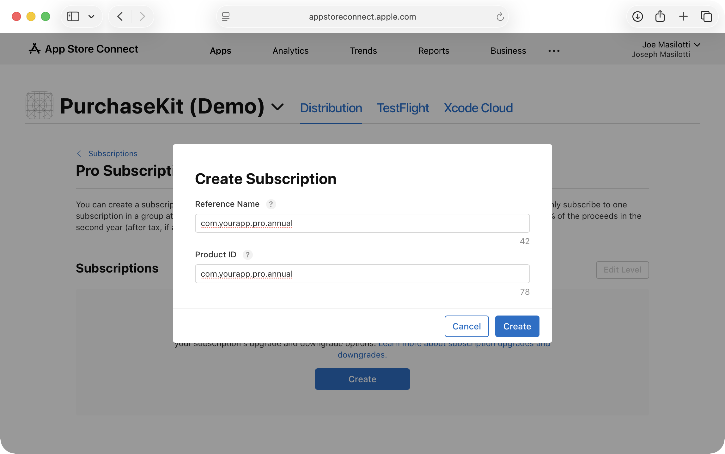Cancel the Create Subscription dialog
This screenshot has width=725, height=454.
click(x=466, y=326)
